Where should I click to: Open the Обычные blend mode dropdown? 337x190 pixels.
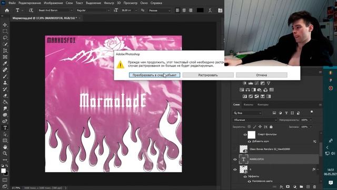point(255,120)
